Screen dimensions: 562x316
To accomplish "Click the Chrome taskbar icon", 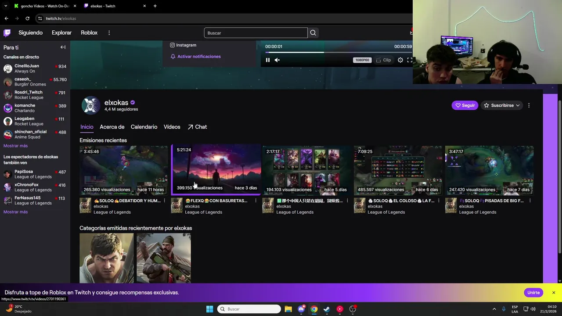I will [x=314, y=309].
